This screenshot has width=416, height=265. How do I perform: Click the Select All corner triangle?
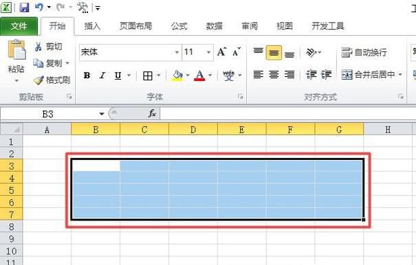coord(12,129)
